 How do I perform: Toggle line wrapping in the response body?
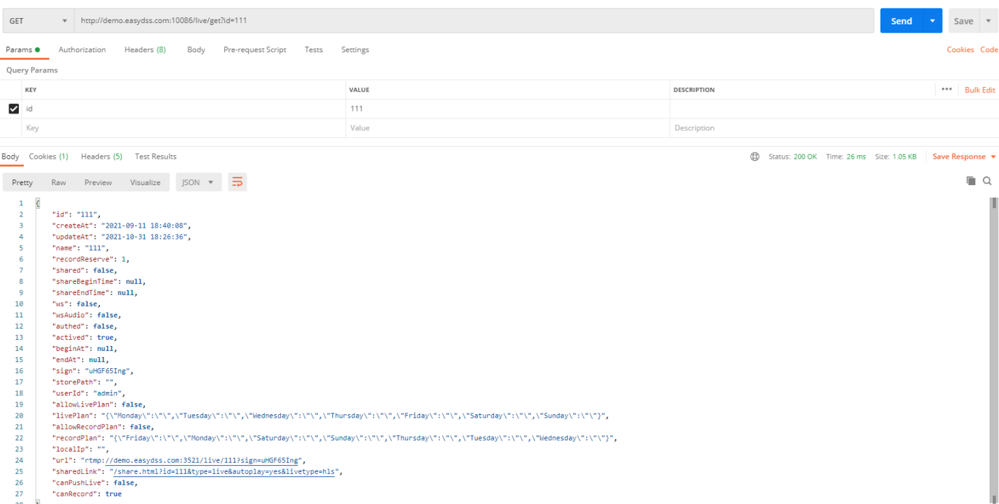click(238, 182)
